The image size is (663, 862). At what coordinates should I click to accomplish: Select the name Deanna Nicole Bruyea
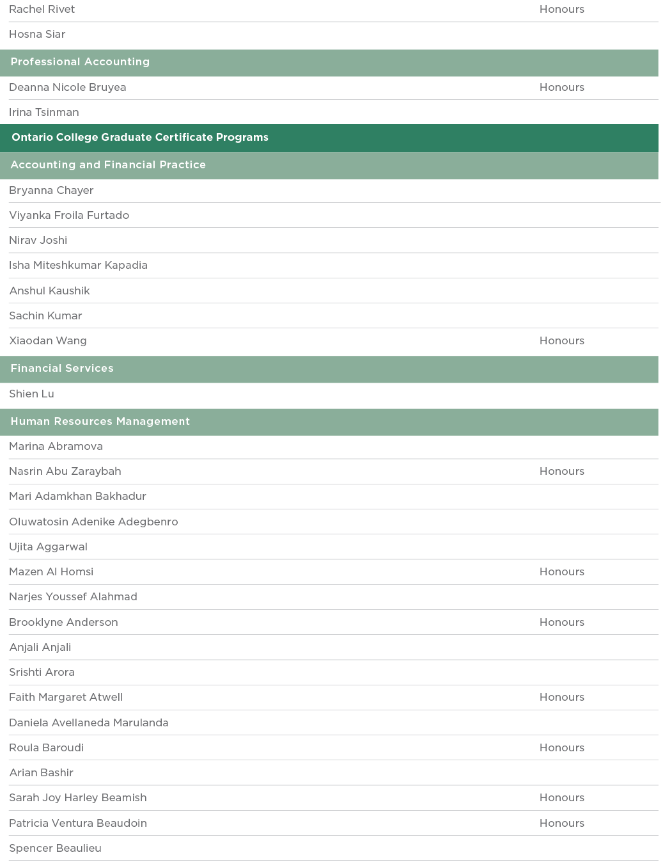[68, 88]
